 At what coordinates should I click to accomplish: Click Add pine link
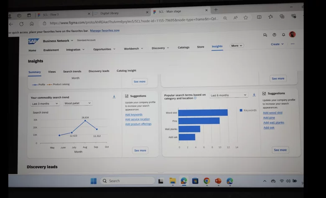coord(269,118)
